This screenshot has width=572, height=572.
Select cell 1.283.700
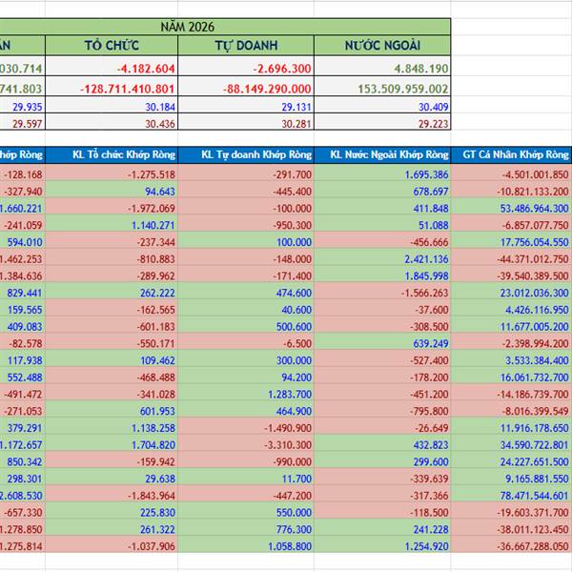[246, 393]
